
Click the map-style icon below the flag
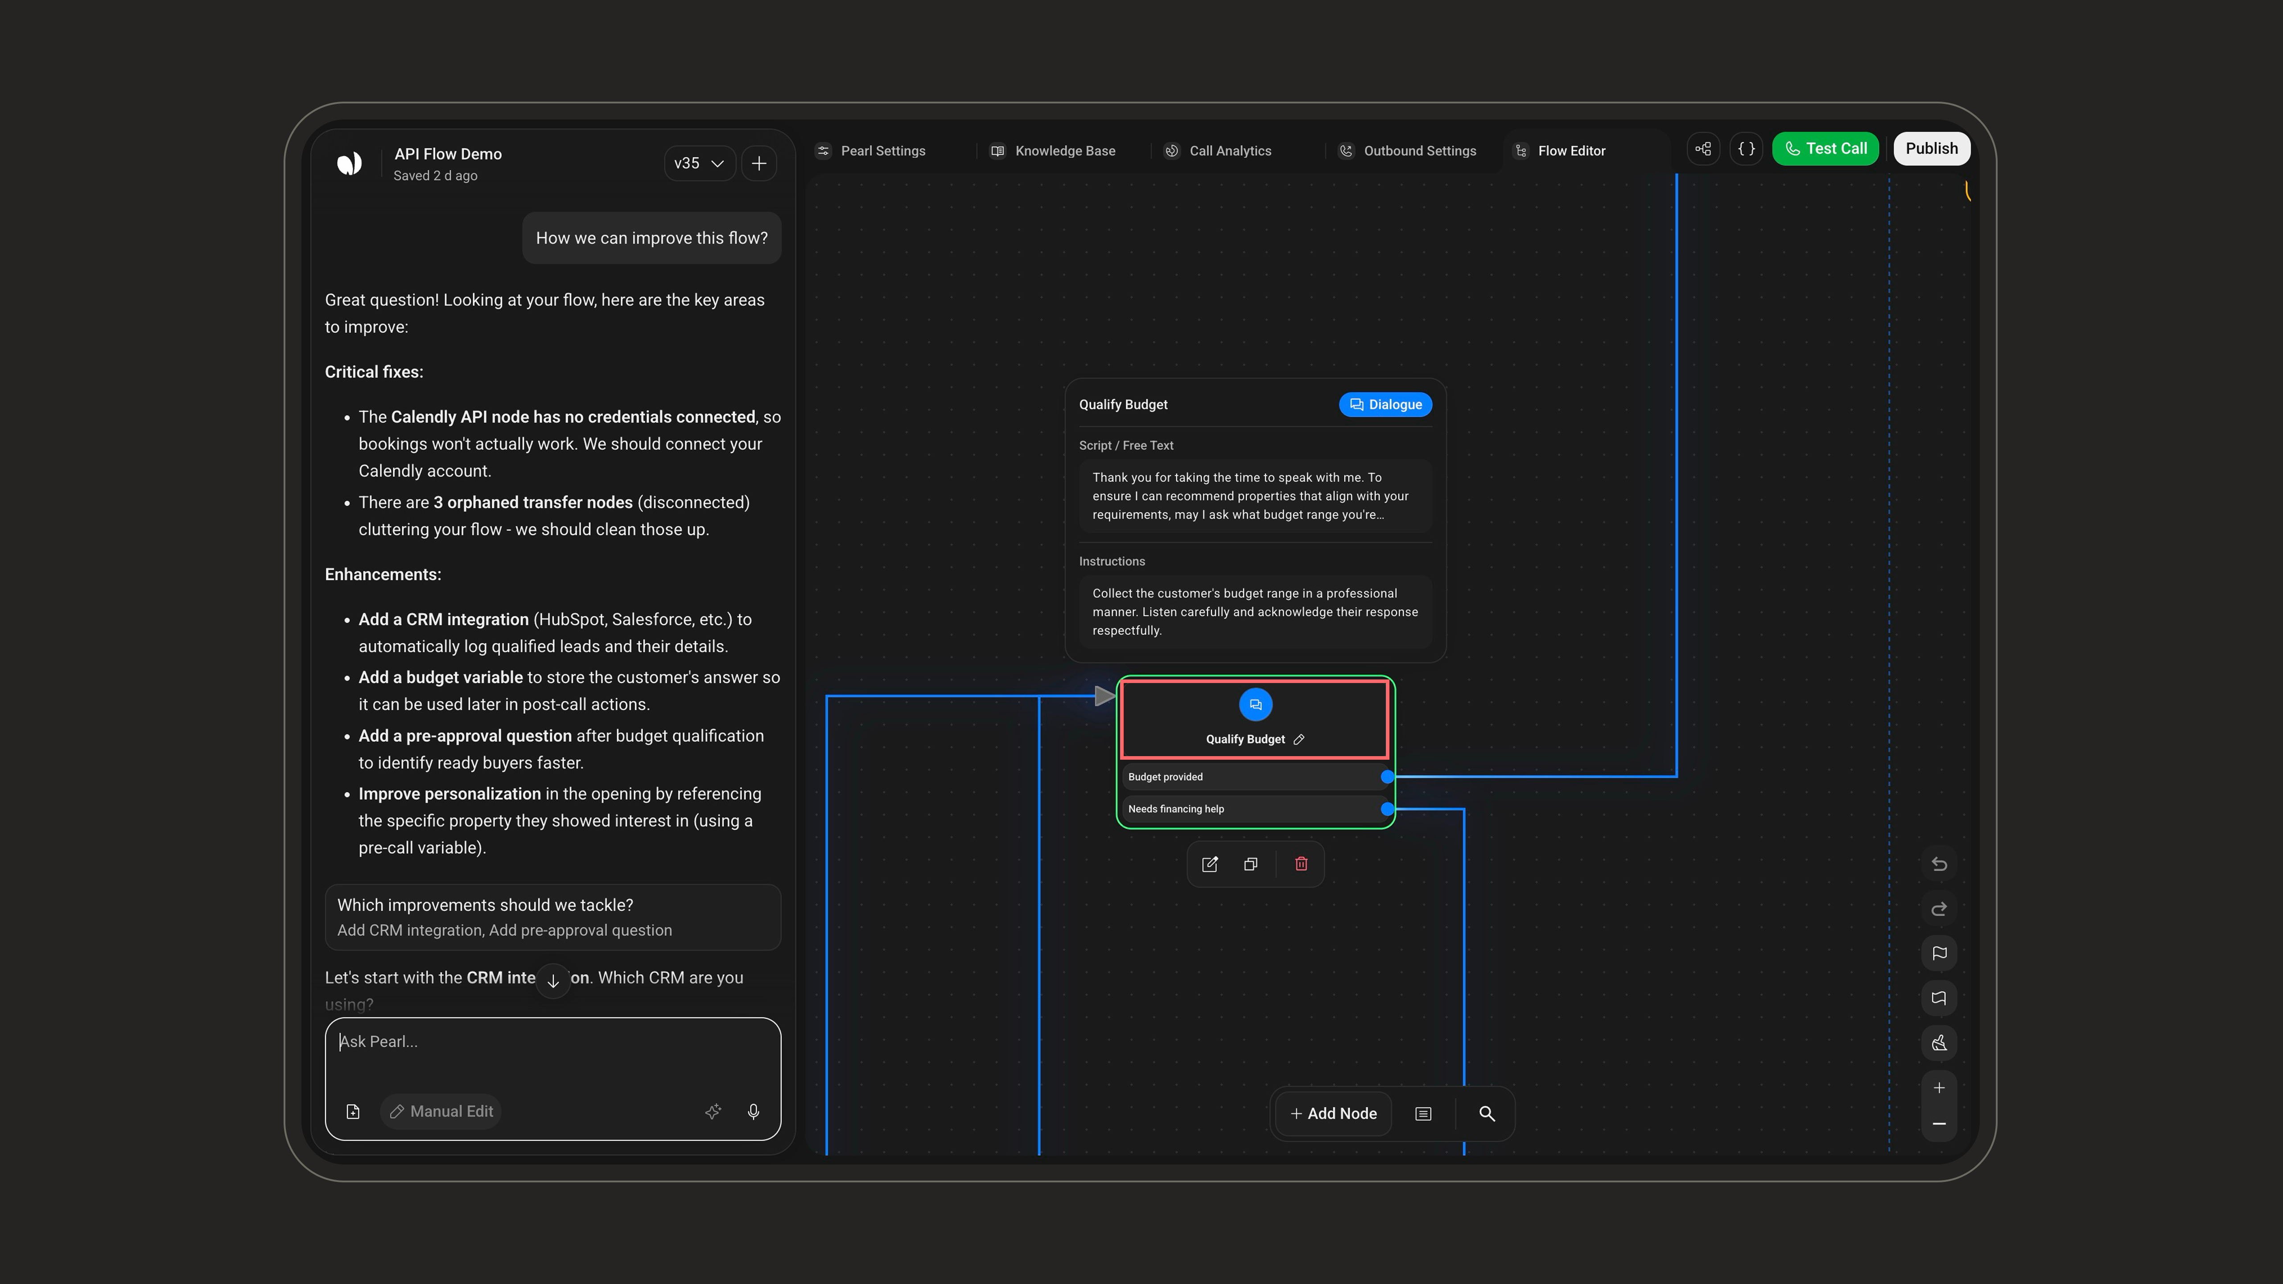(x=1939, y=999)
